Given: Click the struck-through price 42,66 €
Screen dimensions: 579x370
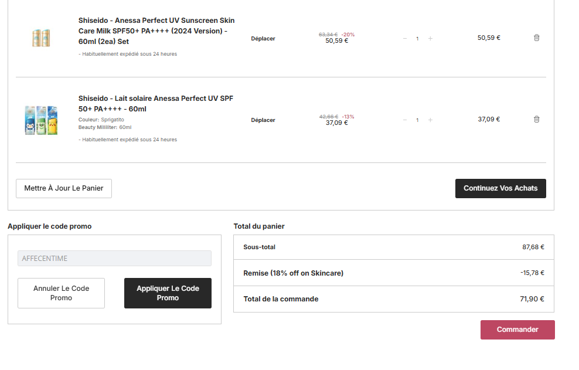Looking at the screenshot, I should point(329,117).
